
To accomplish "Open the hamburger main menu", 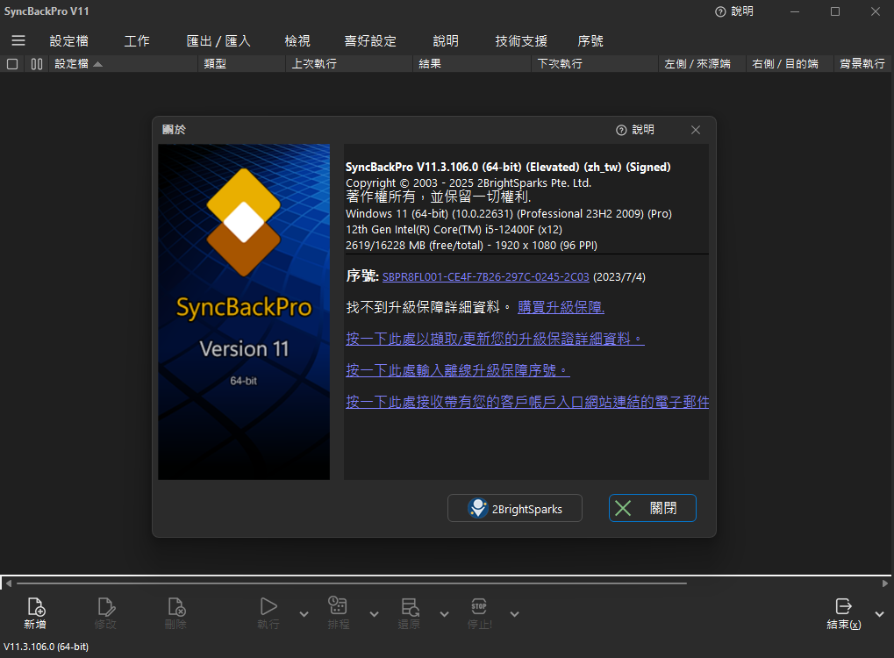I will (18, 40).
